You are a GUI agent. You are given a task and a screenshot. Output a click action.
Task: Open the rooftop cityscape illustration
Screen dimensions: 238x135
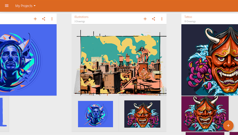(119, 62)
